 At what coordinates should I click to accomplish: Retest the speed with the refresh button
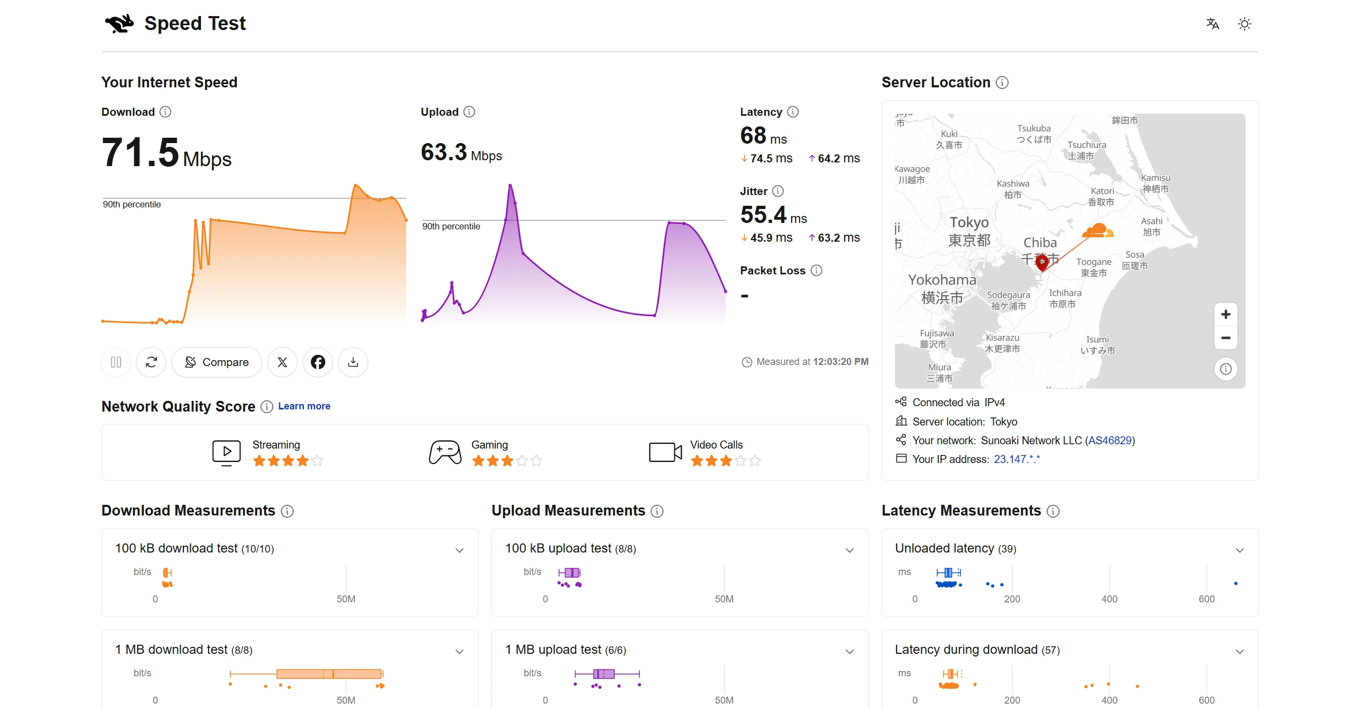[151, 362]
